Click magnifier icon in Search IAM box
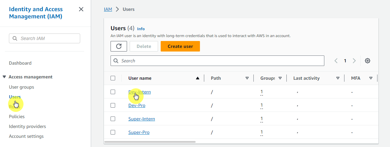Image resolution: width=390 pixels, height=147 pixels. click(15, 38)
